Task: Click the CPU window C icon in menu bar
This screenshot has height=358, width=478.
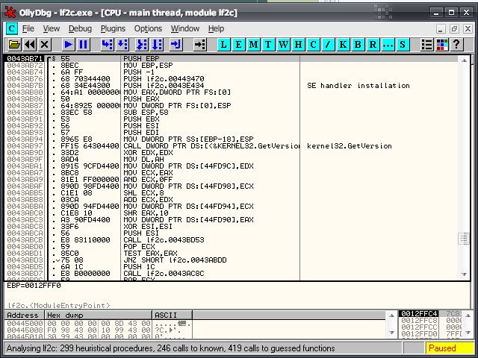Action: (12, 28)
